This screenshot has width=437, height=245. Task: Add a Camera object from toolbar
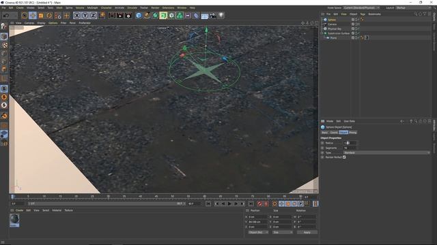click(212, 16)
